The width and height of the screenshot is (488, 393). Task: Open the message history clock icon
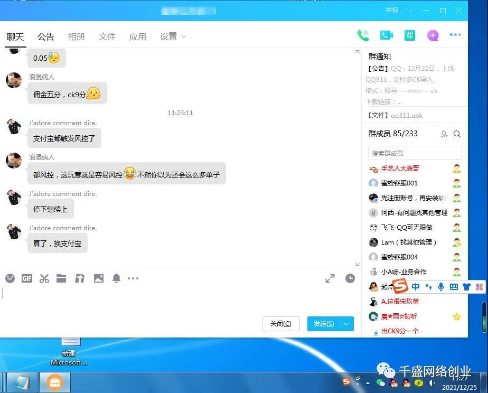(x=350, y=278)
